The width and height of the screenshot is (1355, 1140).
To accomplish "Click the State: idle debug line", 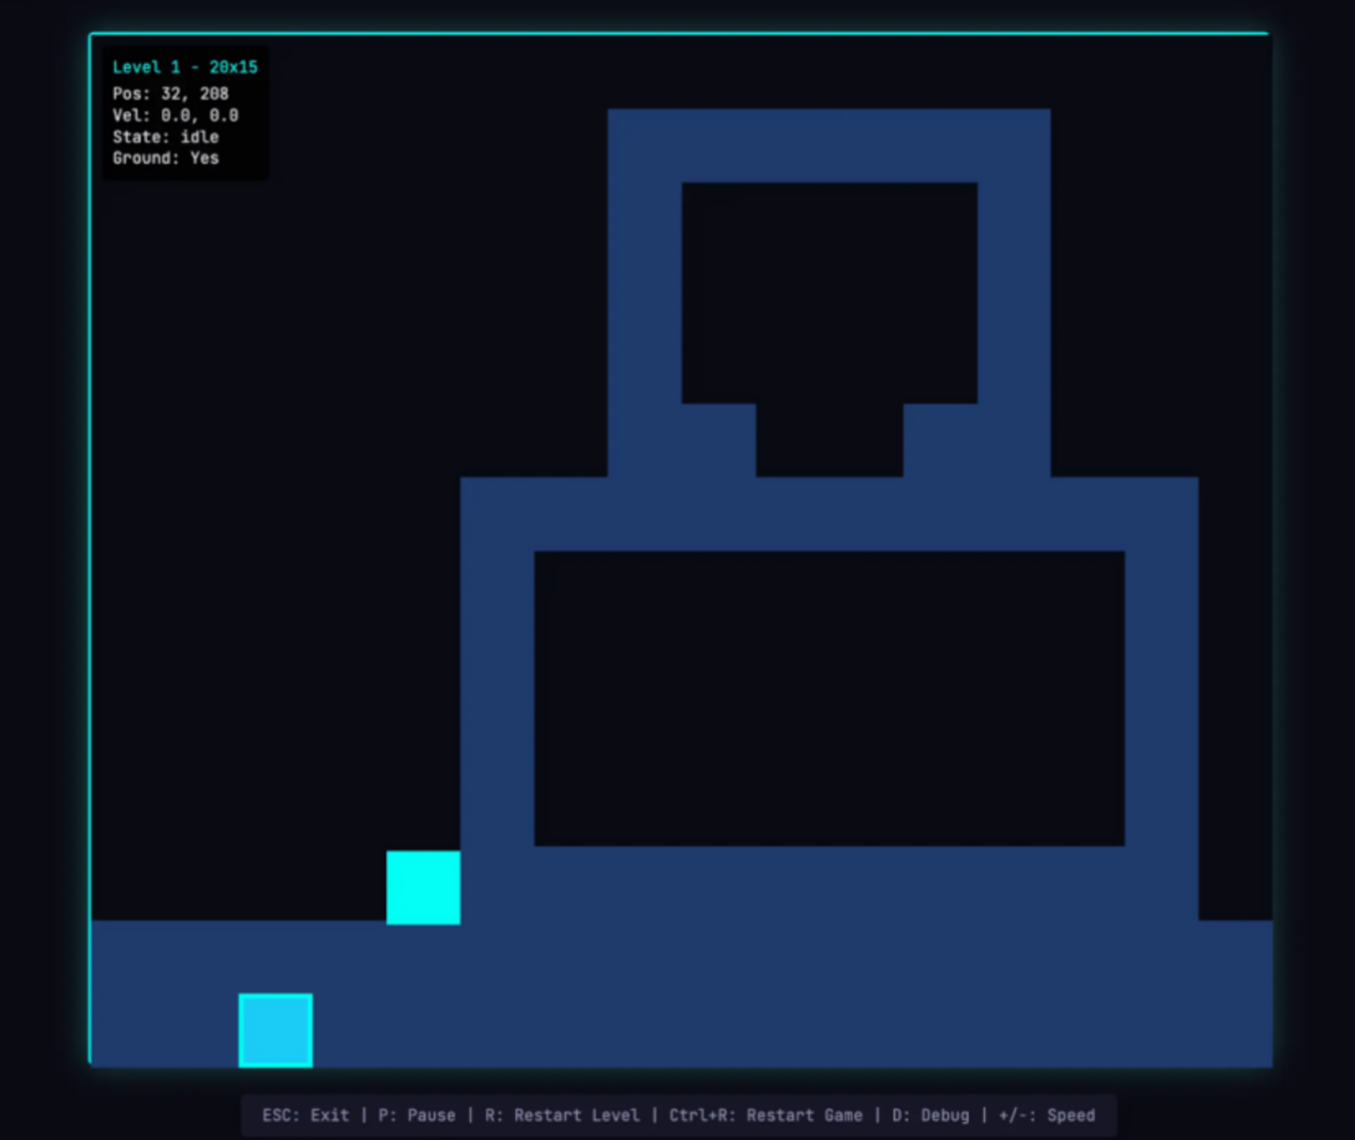I will [x=166, y=137].
